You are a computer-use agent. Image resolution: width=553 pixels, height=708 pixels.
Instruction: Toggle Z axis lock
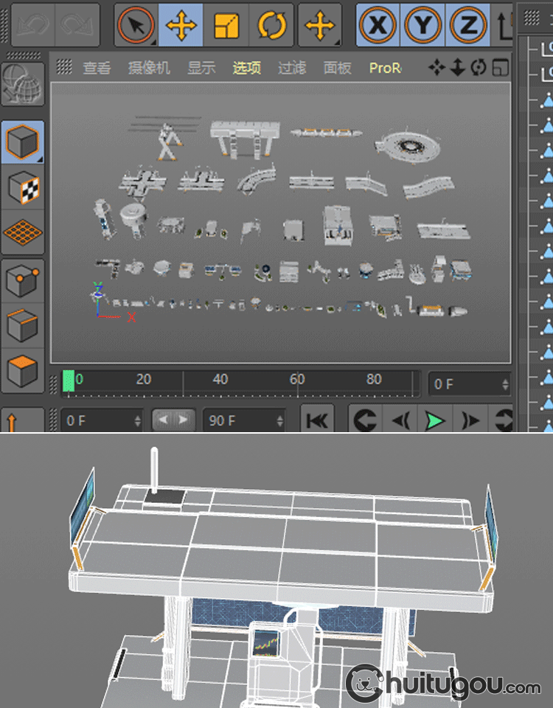[467, 25]
